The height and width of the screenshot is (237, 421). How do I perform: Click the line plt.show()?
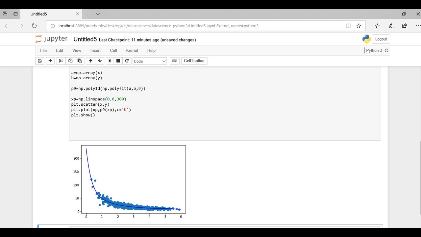(x=83, y=115)
